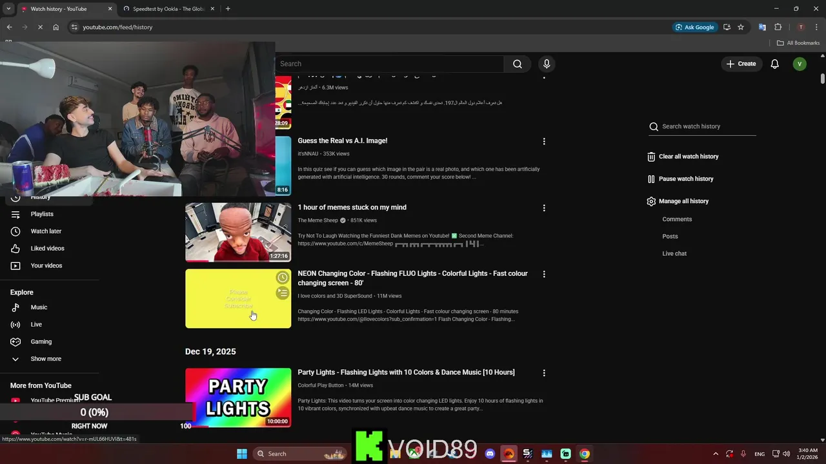Image resolution: width=826 pixels, height=464 pixels.
Task: Open volume control in system tray
Action: (x=787, y=454)
